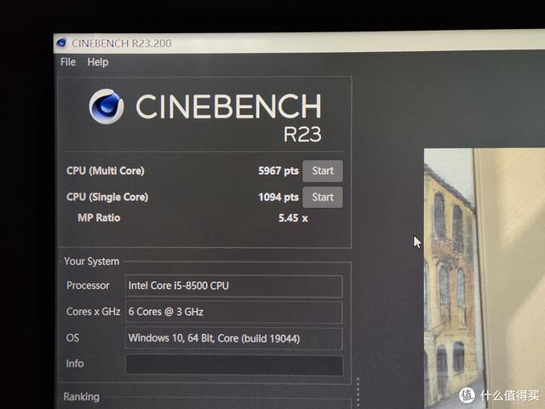Image resolution: width=545 pixels, height=409 pixels.
Task: Start the CPU Multi Core test
Action: tap(323, 170)
